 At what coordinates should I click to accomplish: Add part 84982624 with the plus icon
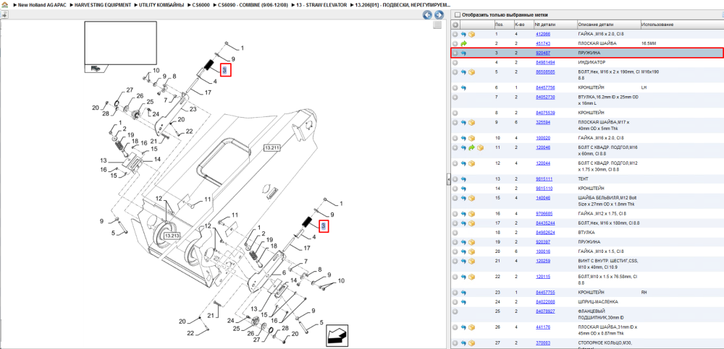(x=455, y=233)
